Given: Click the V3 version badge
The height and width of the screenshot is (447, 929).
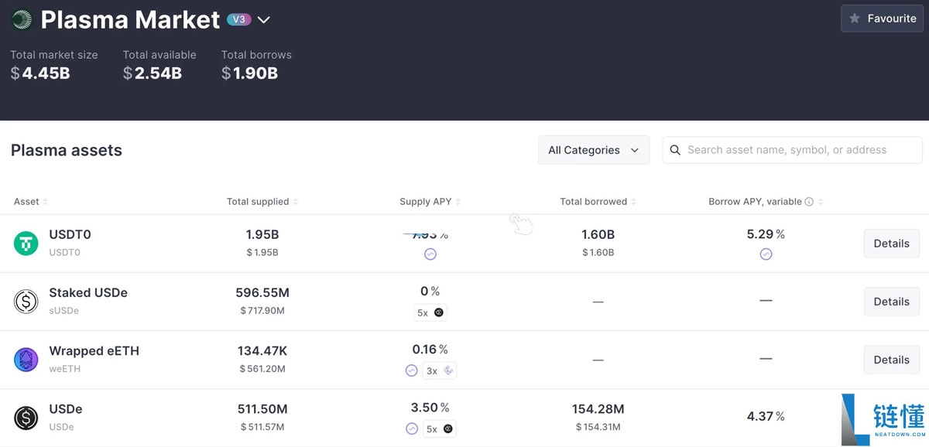Looking at the screenshot, I should [239, 19].
